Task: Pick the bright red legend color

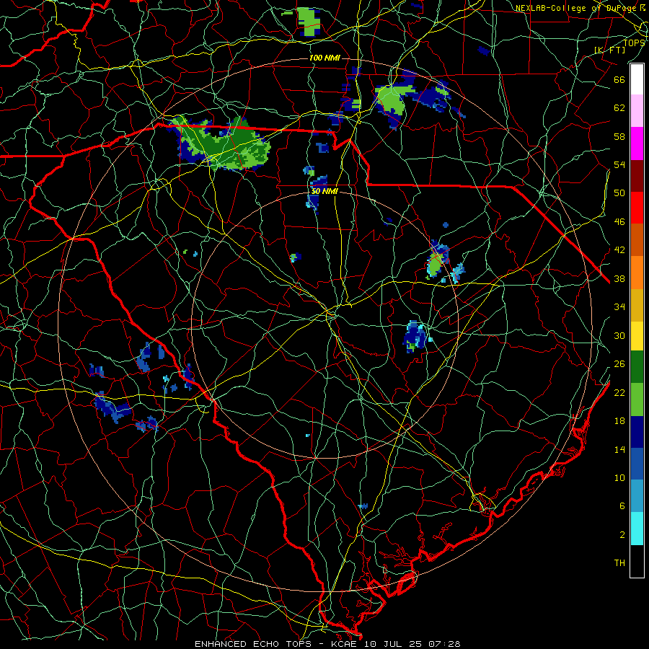Action: coord(637,208)
